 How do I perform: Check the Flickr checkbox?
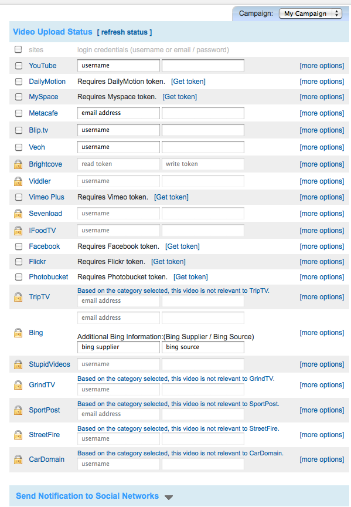[19, 262]
